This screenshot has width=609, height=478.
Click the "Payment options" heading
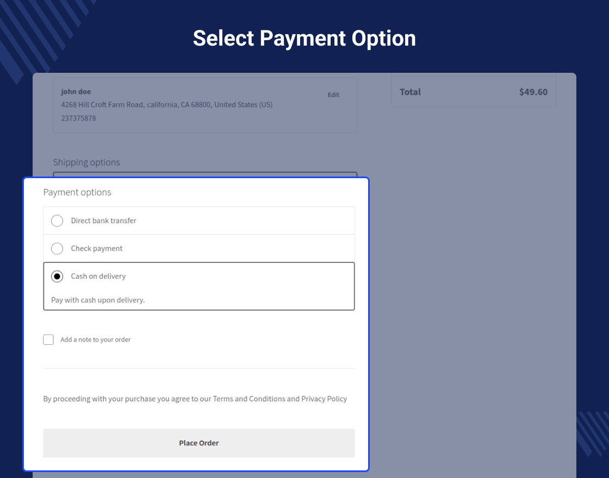[x=77, y=192]
